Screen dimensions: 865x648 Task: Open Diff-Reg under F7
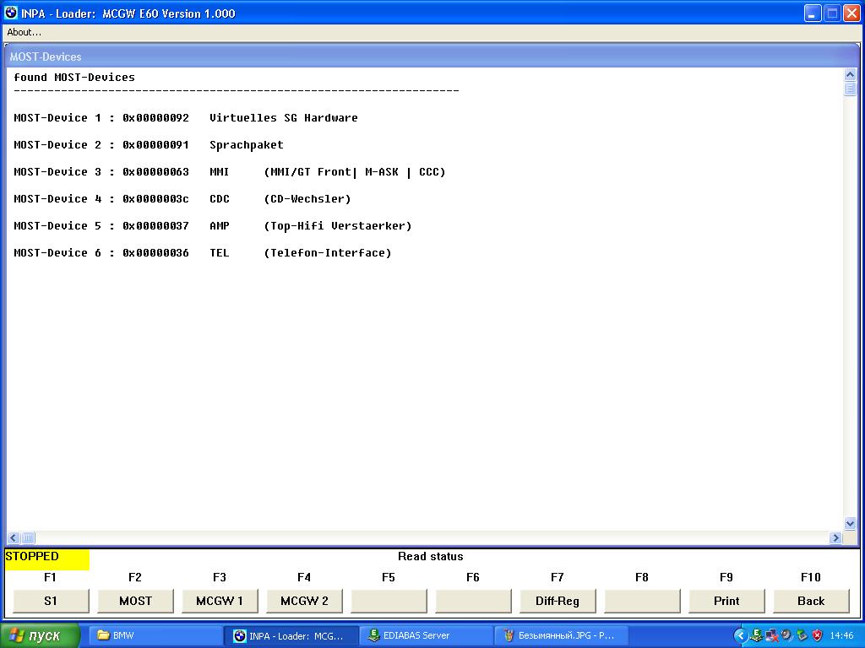558,601
